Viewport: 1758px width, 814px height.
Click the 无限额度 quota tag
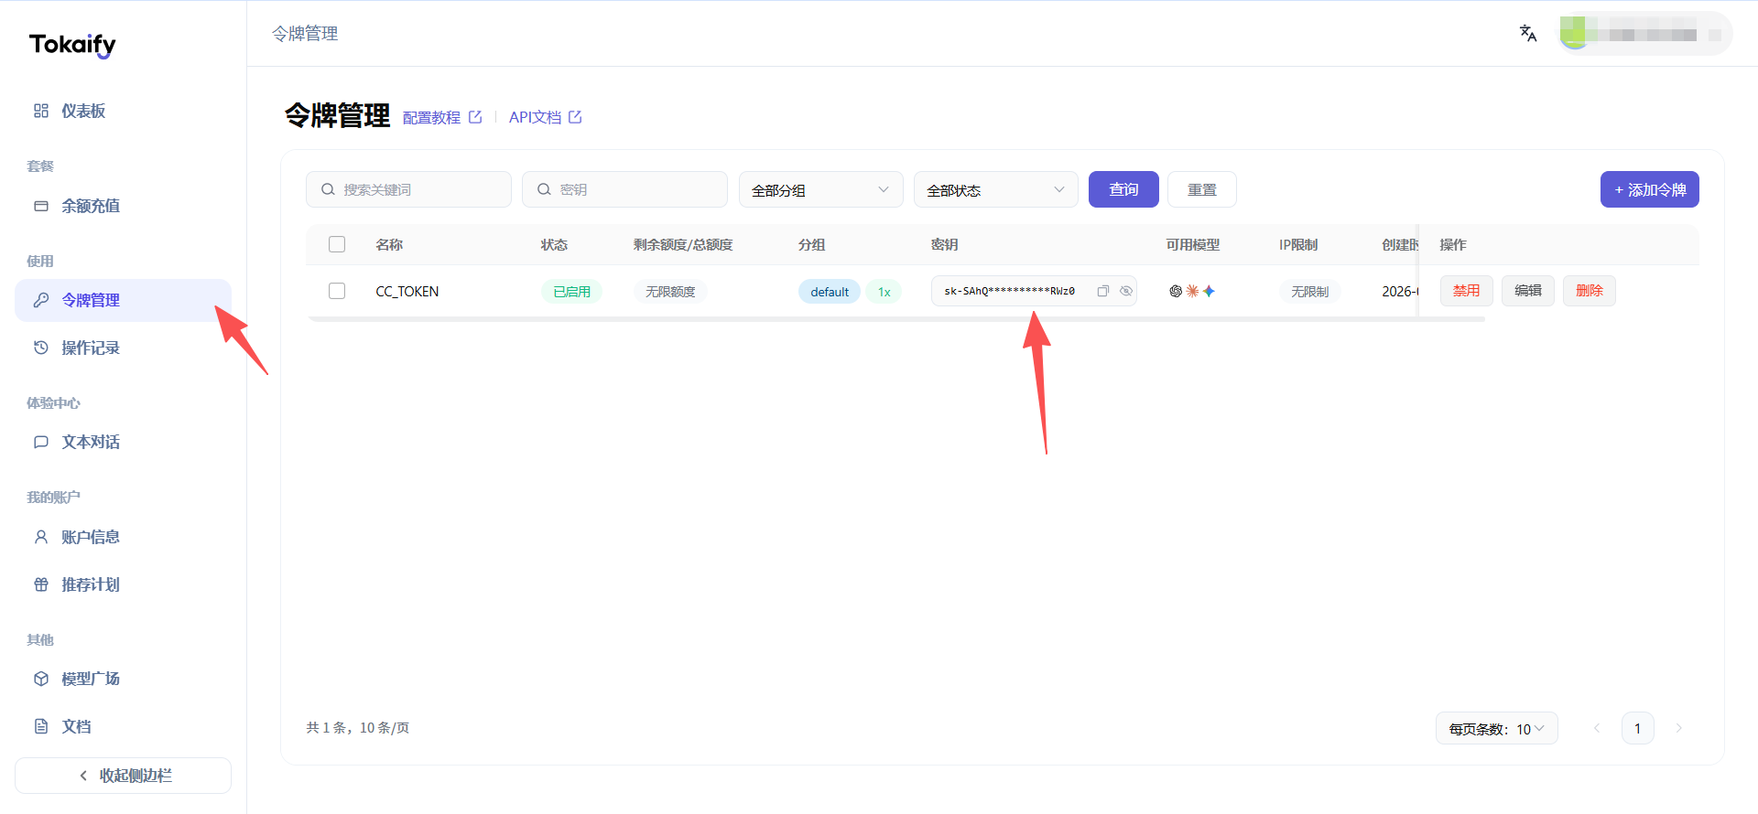(x=670, y=291)
